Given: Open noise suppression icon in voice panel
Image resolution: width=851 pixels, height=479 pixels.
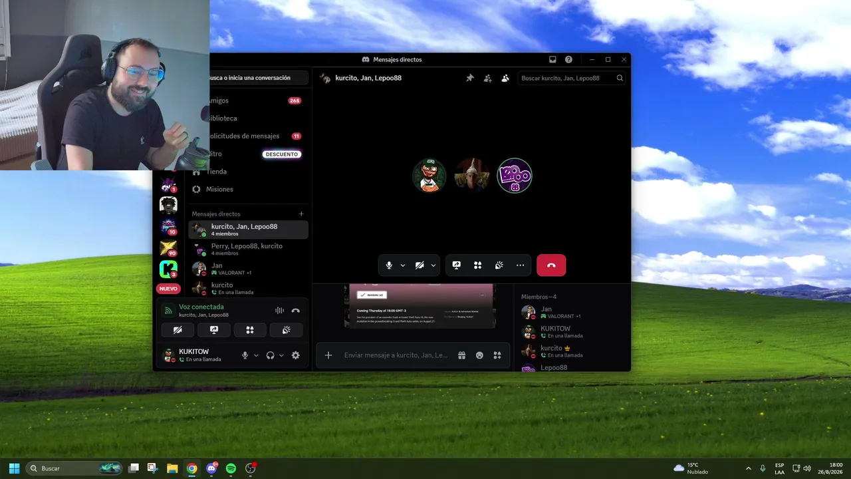Looking at the screenshot, I should tap(279, 311).
